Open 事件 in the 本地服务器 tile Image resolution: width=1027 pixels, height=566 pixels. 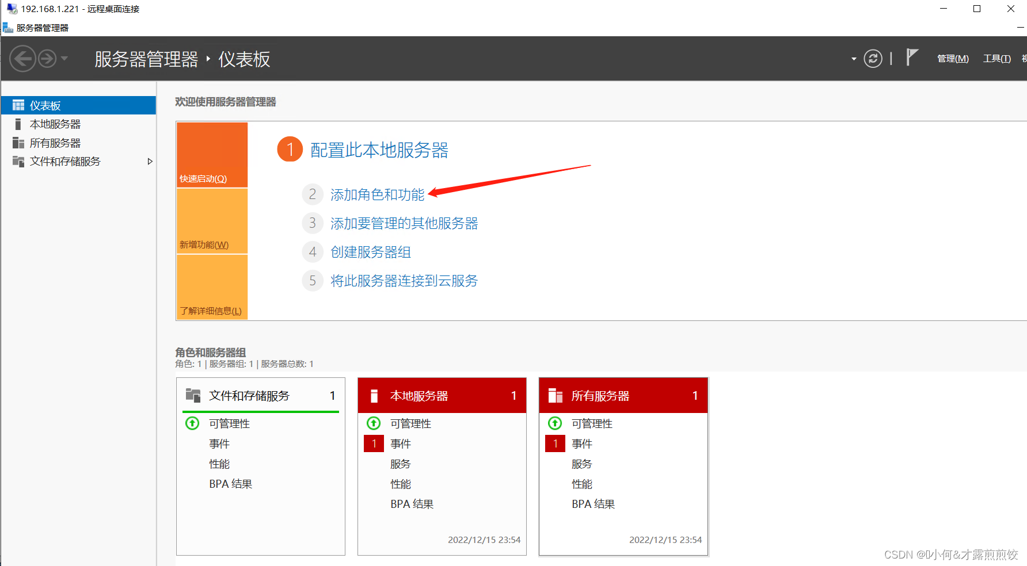point(401,444)
